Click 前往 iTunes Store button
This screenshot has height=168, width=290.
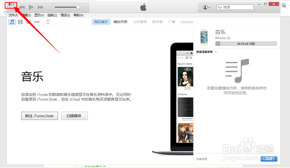click(39, 116)
